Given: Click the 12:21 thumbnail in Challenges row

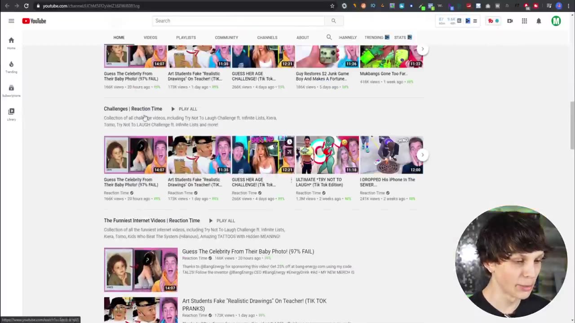Looking at the screenshot, I should click(x=263, y=155).
